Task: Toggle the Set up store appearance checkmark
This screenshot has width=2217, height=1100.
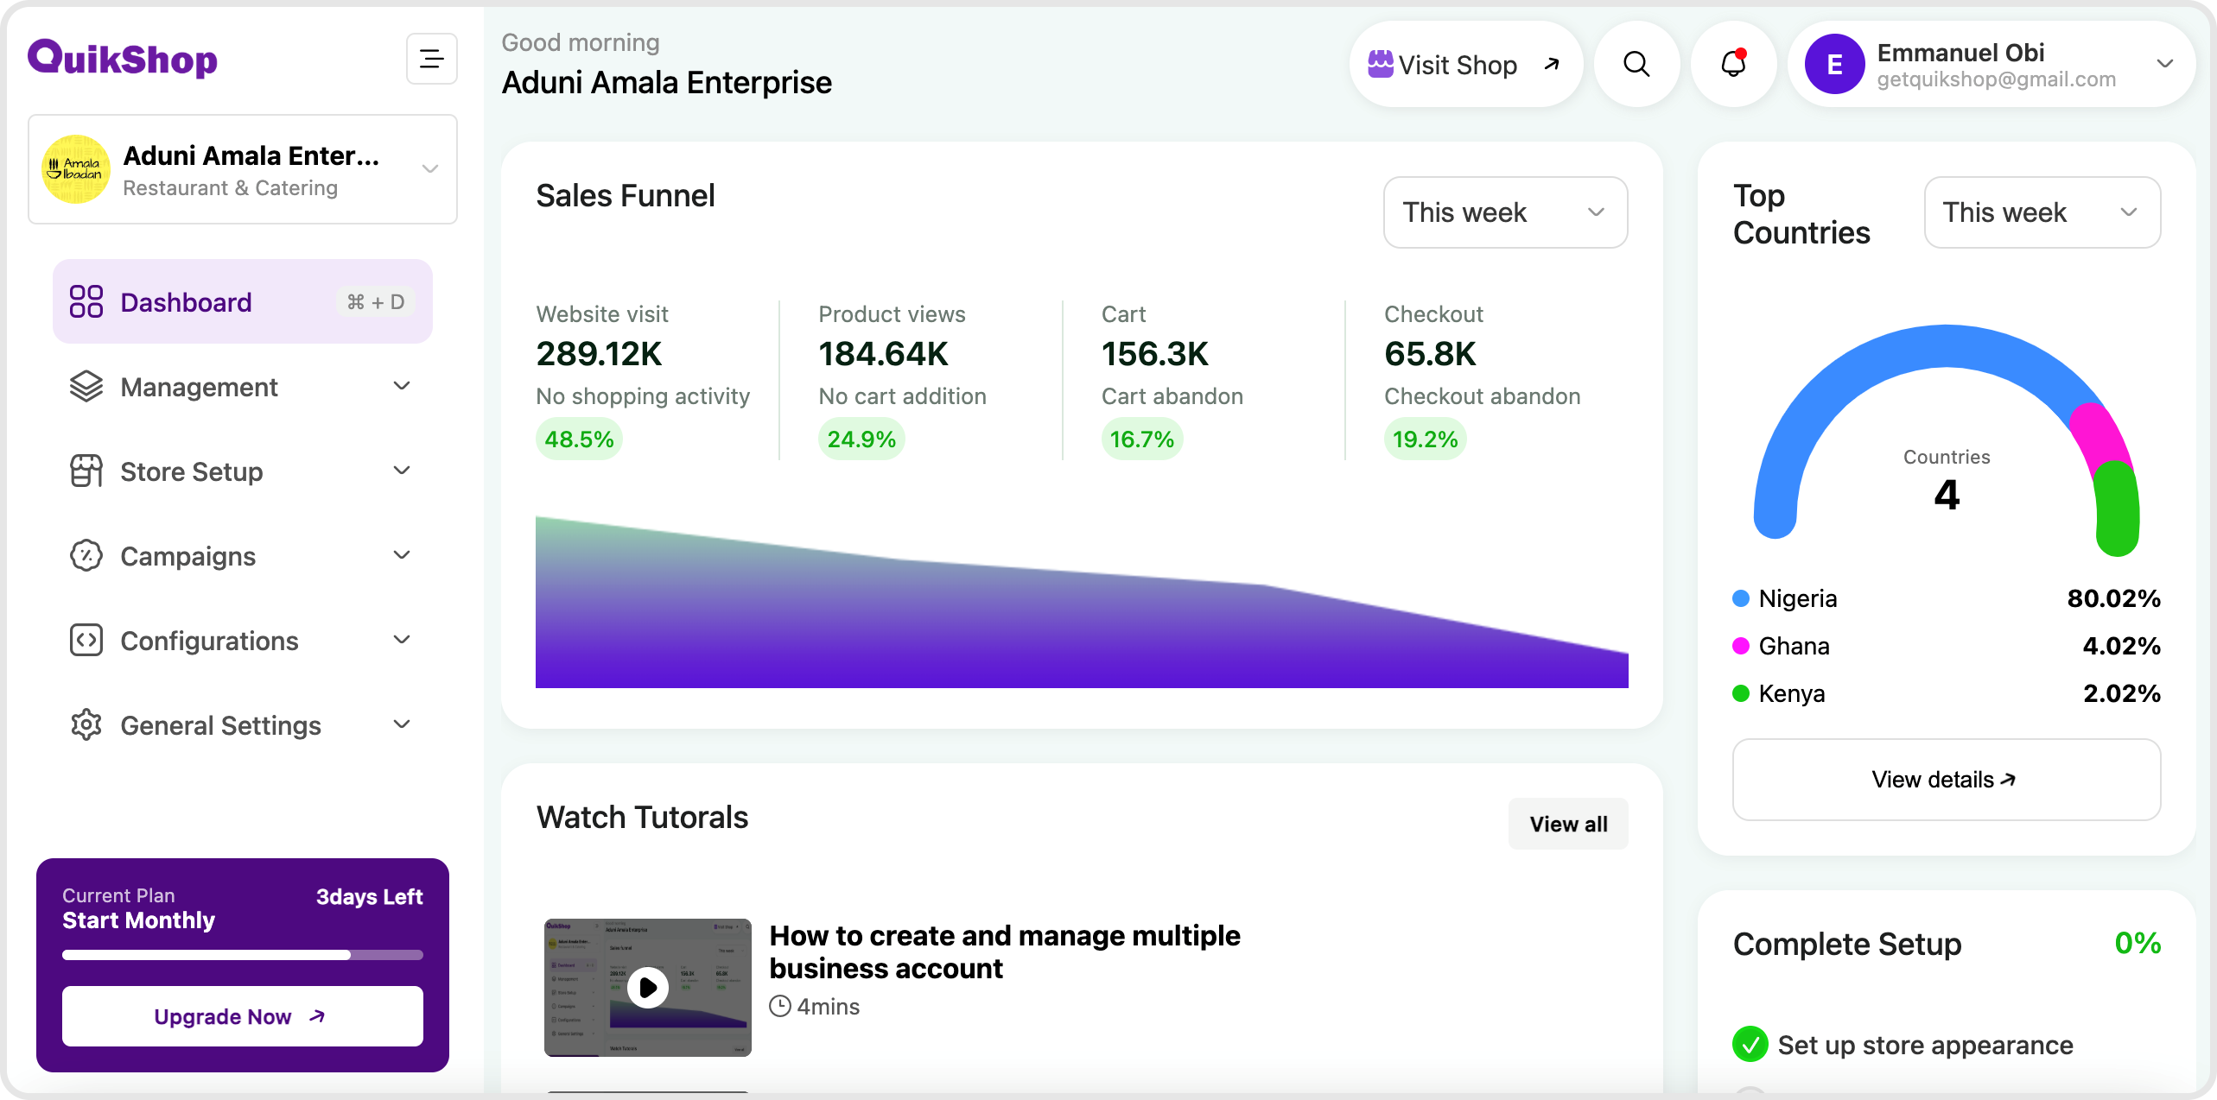Action: (x=1750, y=1045)
